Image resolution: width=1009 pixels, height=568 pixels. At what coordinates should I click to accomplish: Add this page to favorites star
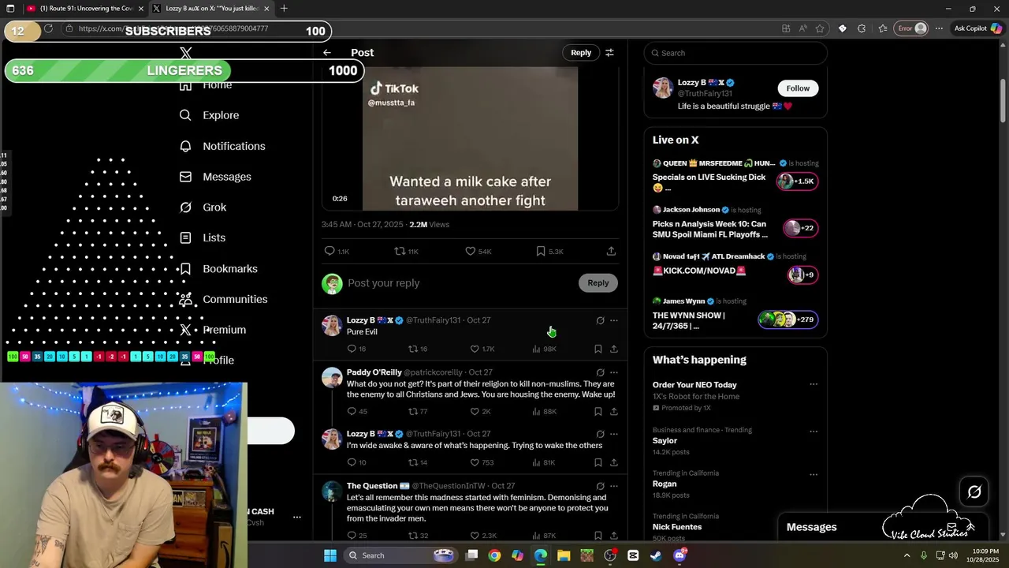pos(820,28)
